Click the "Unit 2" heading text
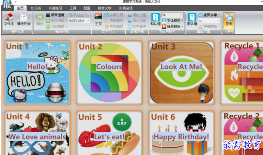 coord(90,47)
